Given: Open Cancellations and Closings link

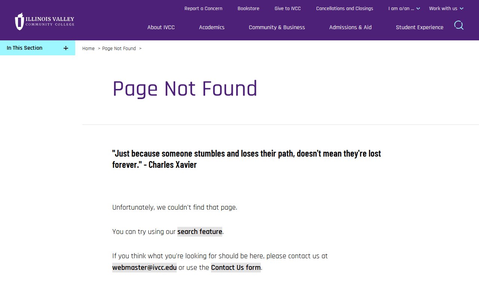Looking at the screenshot, I should pos(345,9).
